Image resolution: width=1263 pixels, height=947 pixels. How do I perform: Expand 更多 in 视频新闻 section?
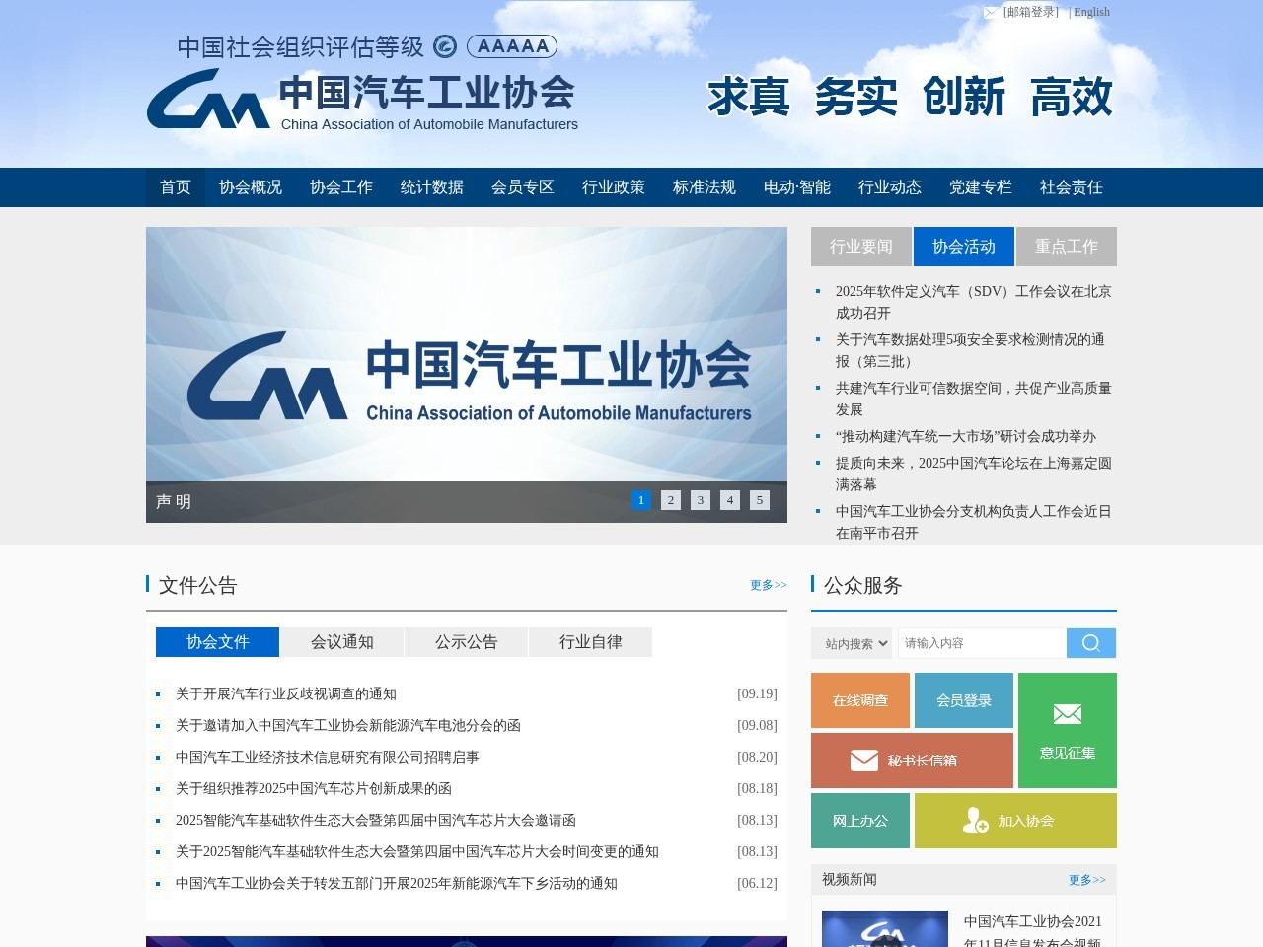coord(1086,880)
